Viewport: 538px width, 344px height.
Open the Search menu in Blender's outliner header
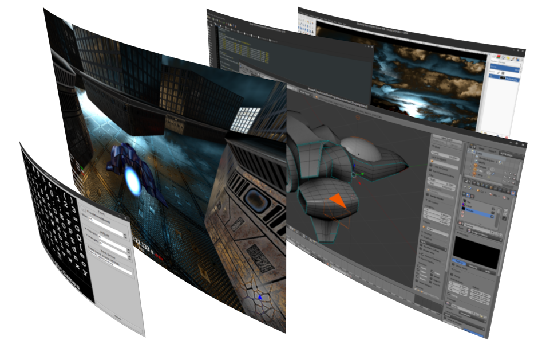point(492,151)
